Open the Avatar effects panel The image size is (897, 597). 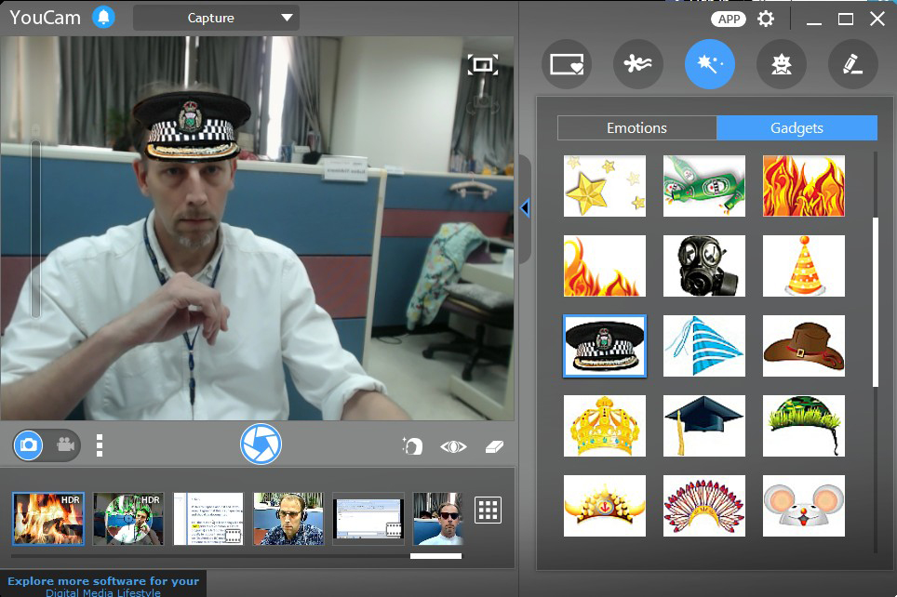tap(781, 63)
